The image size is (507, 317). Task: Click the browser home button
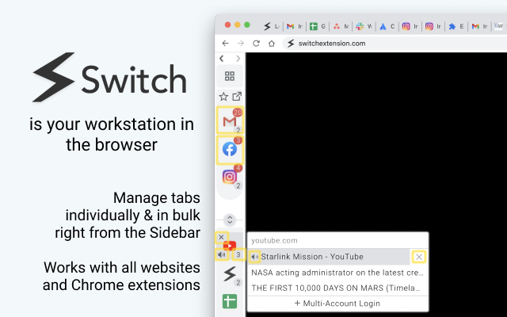(272, 44)
